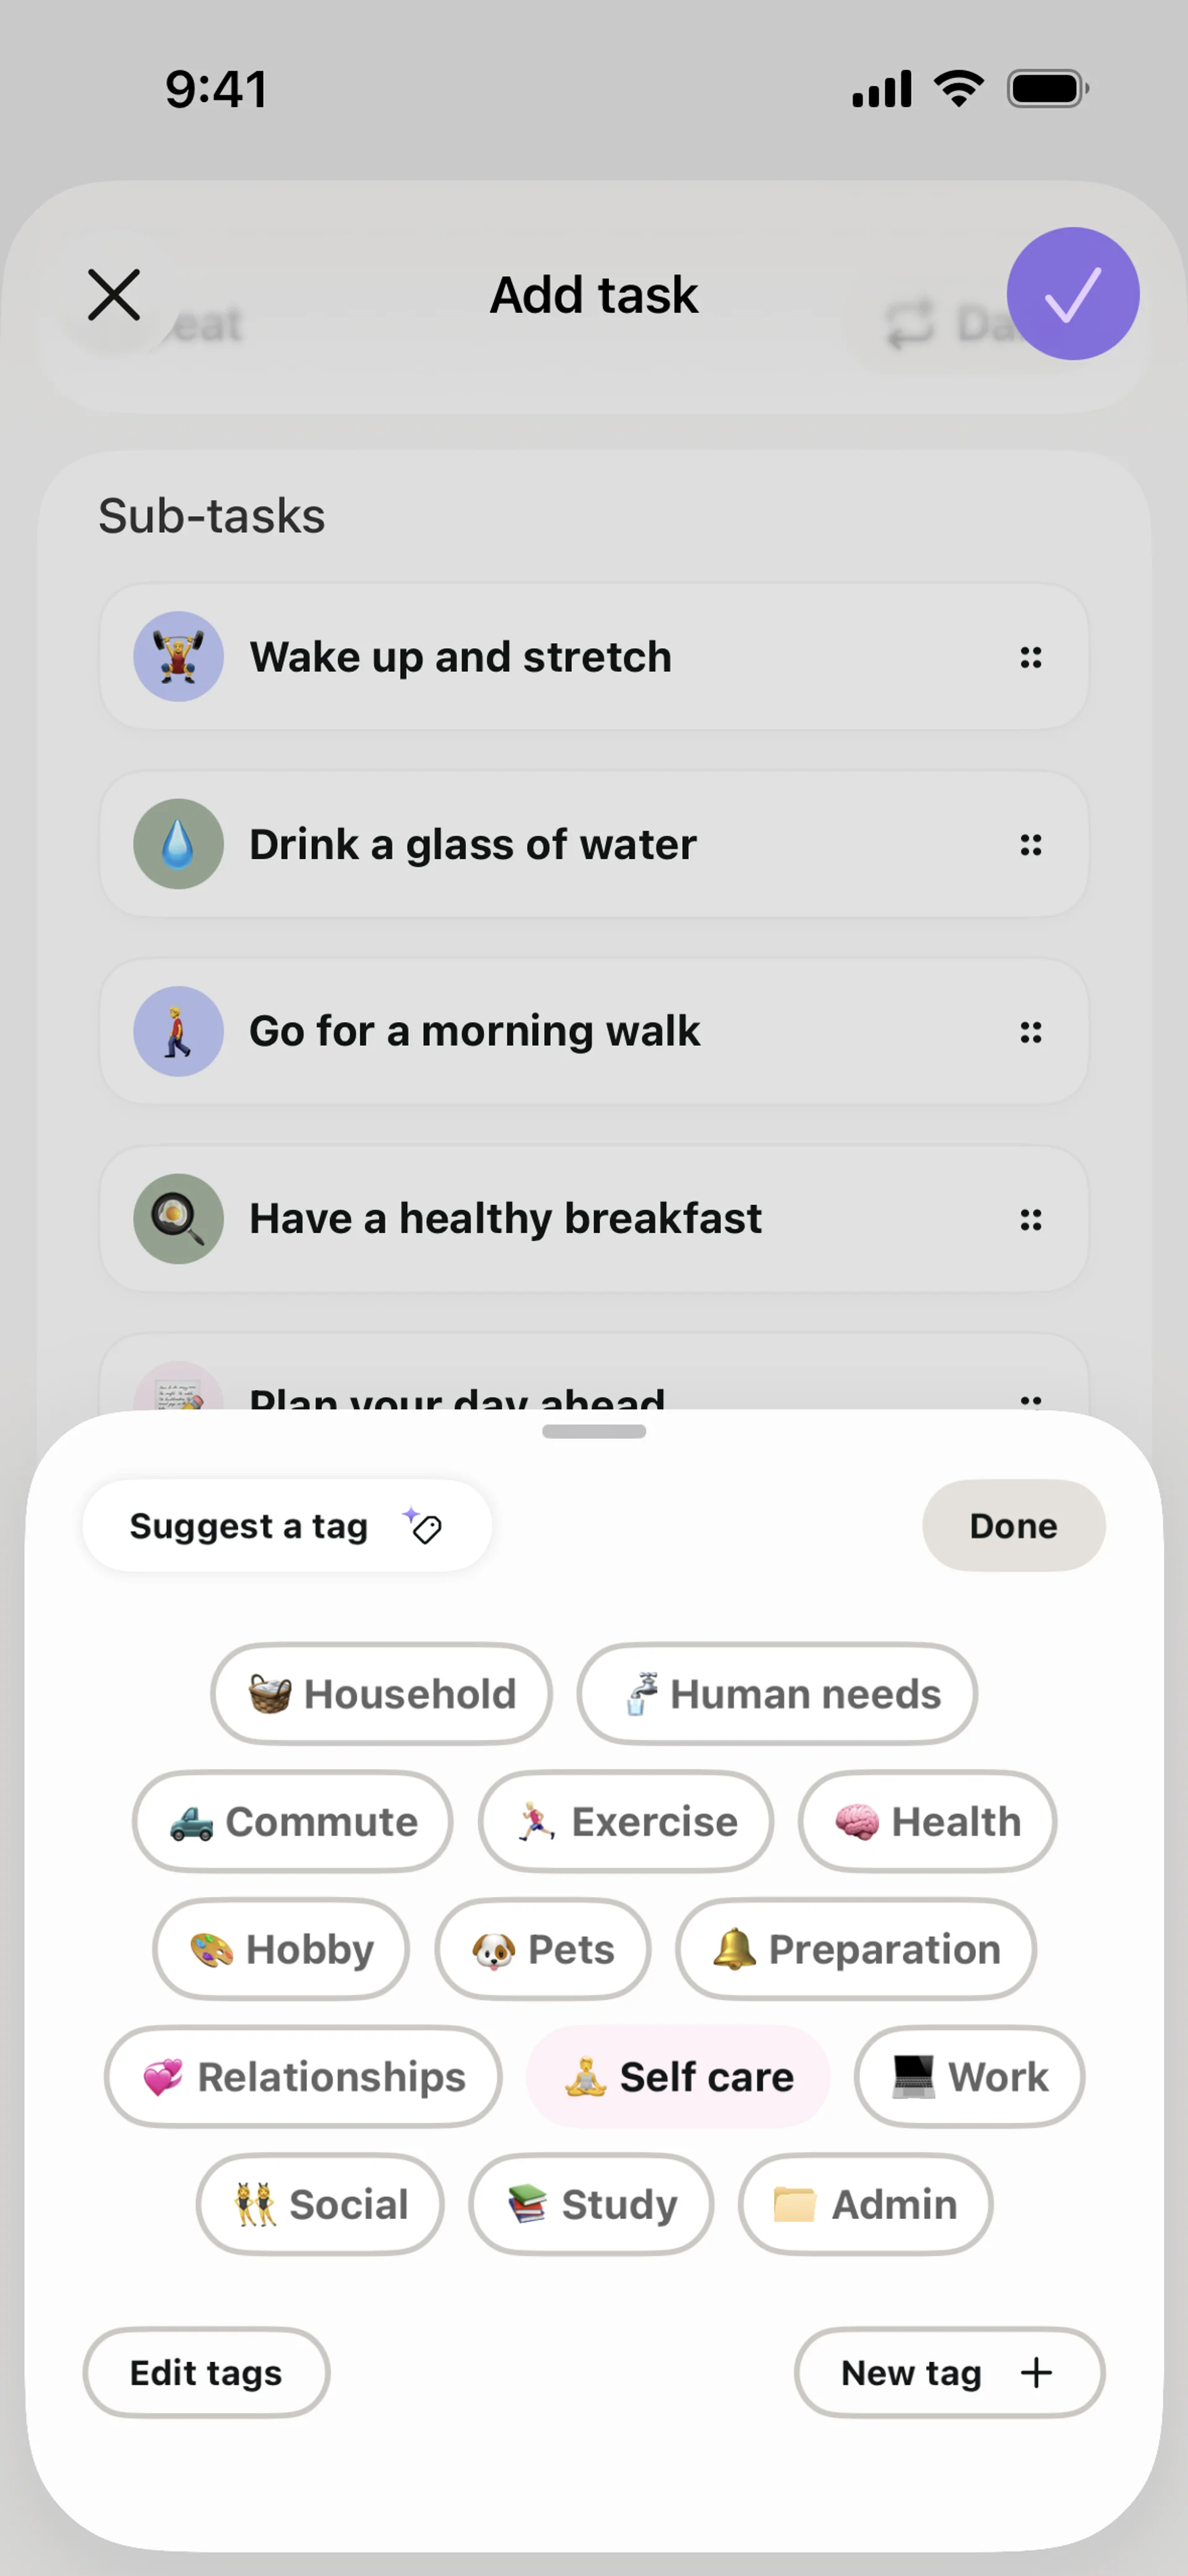Select the Exercise tag chip

(x=626, y=1822)
